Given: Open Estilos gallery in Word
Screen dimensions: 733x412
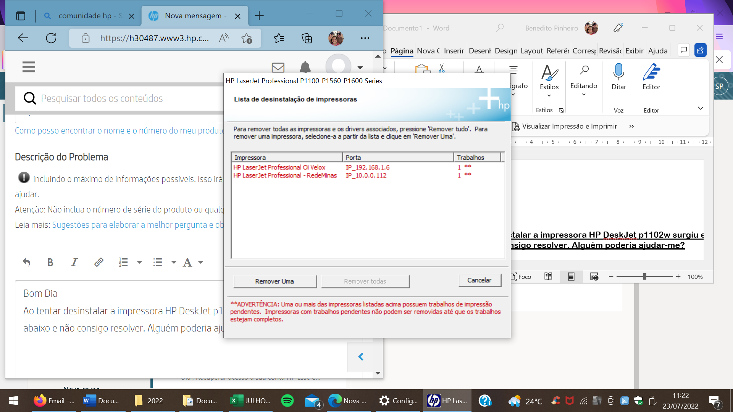Looking at the screenshot, I should [x=549, y=80].
